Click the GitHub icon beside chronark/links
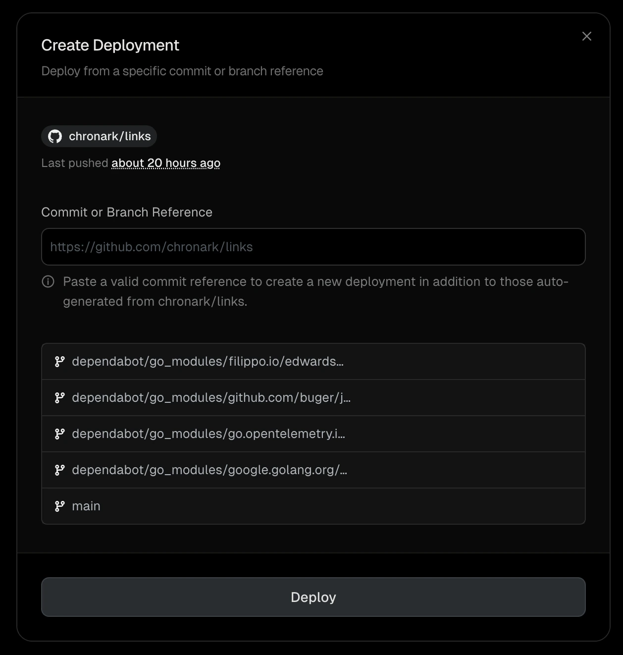Screen dimensions: 623x655 point(56,136)
